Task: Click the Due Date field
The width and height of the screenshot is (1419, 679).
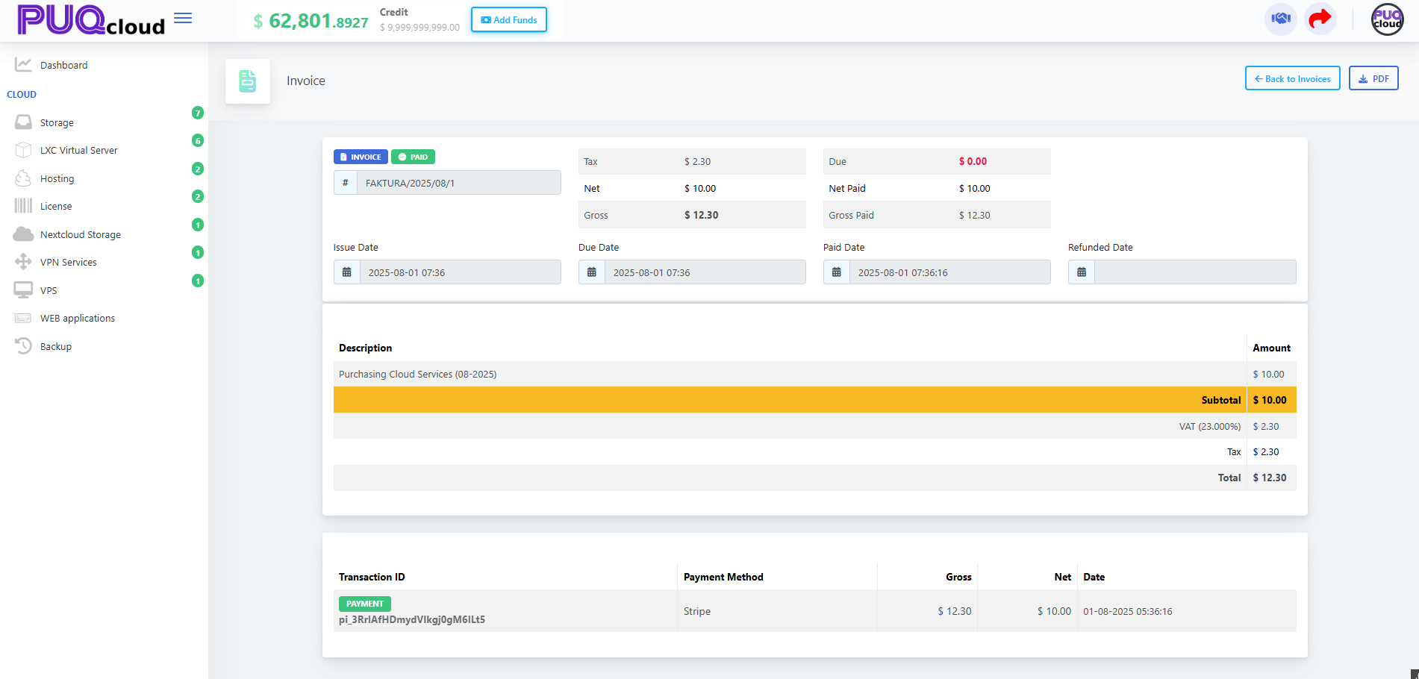Action: click(705, 272)
